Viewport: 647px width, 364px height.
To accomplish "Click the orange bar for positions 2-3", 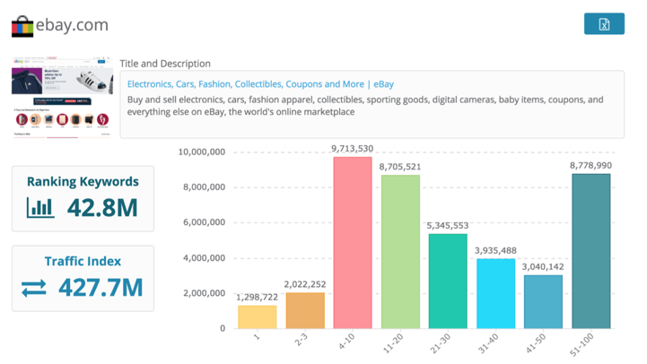I will (305, 310).
